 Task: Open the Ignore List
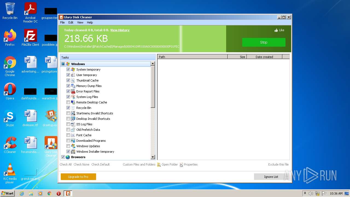(x=271, y=177)
